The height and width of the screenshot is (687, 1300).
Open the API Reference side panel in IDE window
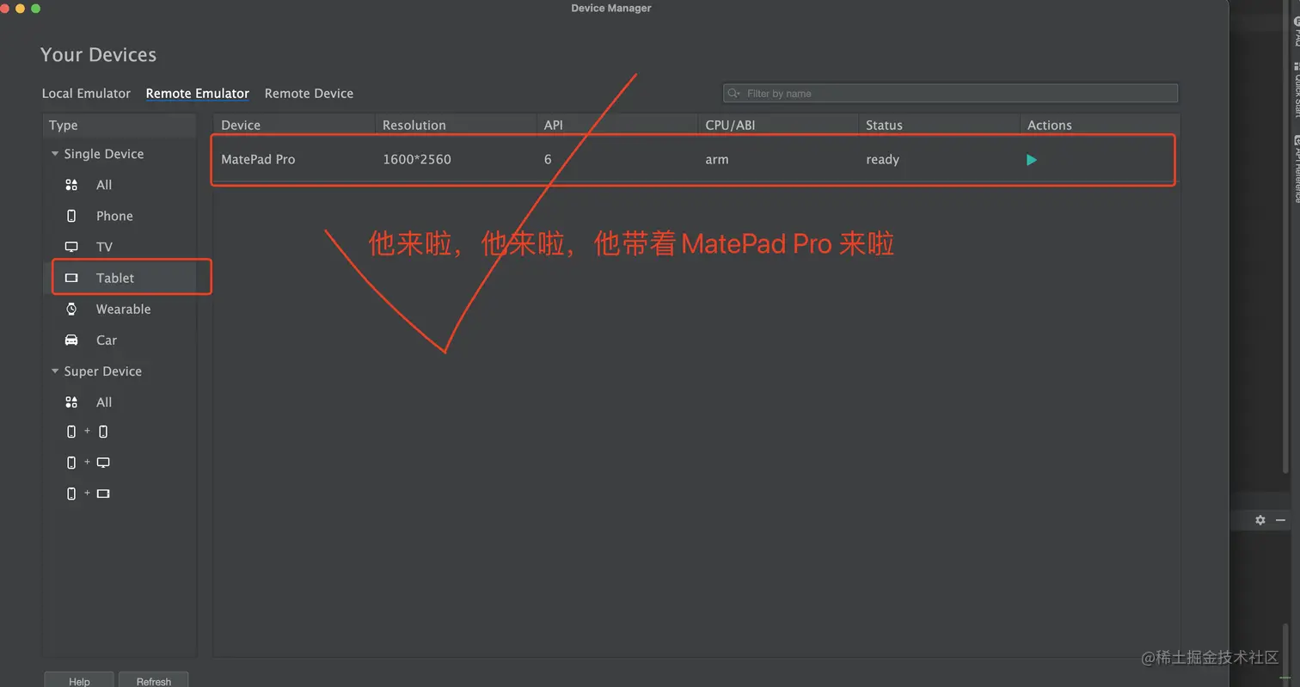pos(1296,169)
